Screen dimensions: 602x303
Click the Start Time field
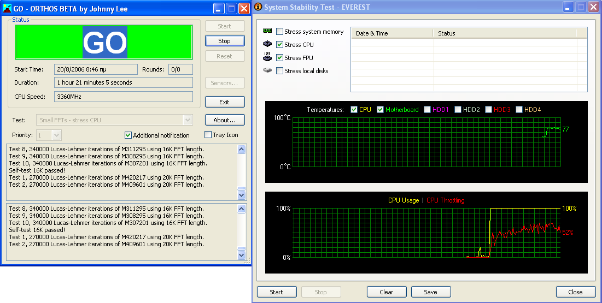pyautogui.click(x=96, y=69)
